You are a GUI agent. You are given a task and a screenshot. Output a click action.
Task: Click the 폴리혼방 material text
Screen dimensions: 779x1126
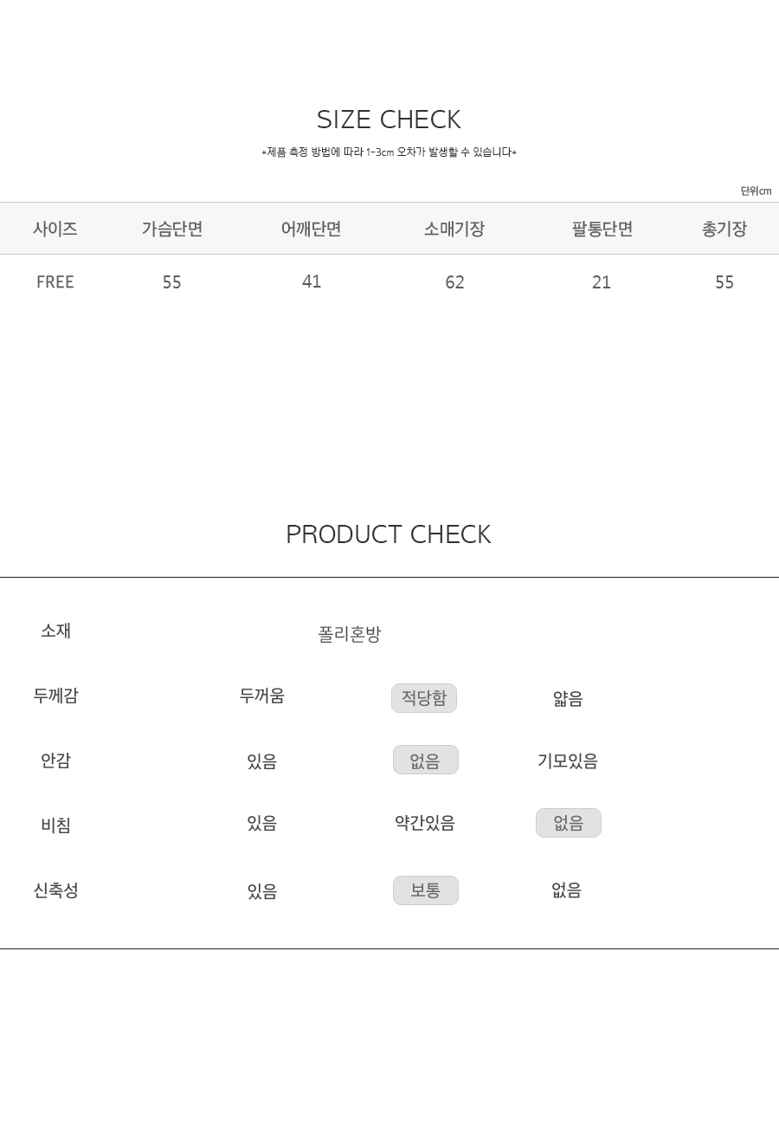[350, 634]
